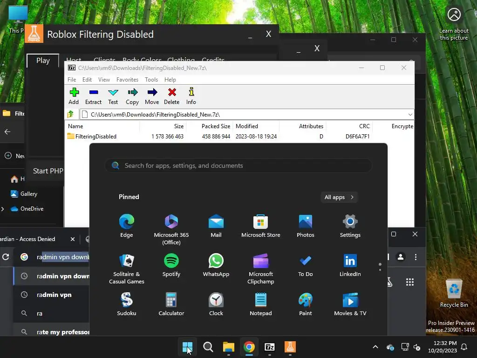Click the Move arrow icon in 7-Zip
The width and height of the screenshot is (477, 358).
152,96
